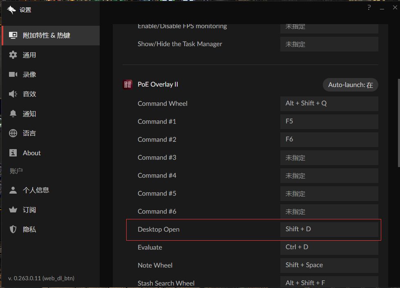Assign a hotkey for Command #3
400x288 pixels.
(329, 157)
